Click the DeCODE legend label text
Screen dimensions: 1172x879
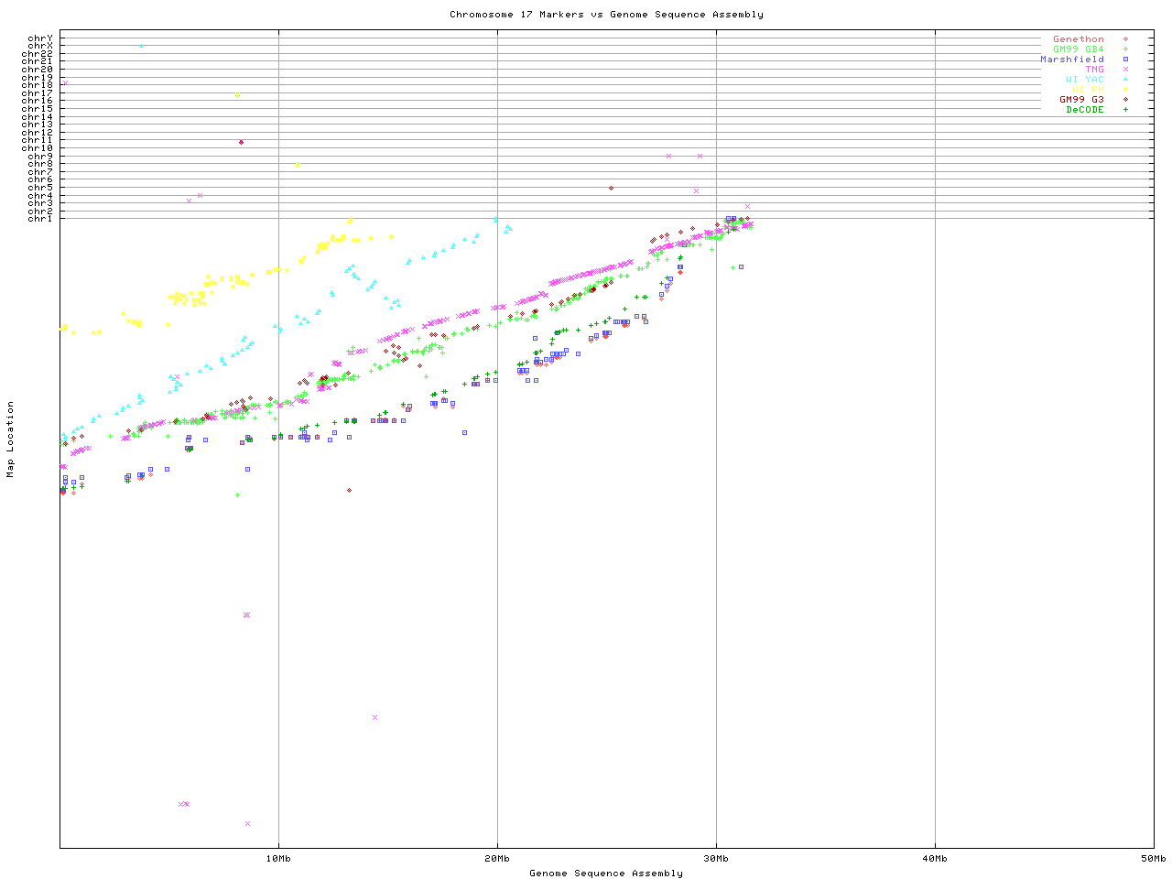tap(1084, 110)
